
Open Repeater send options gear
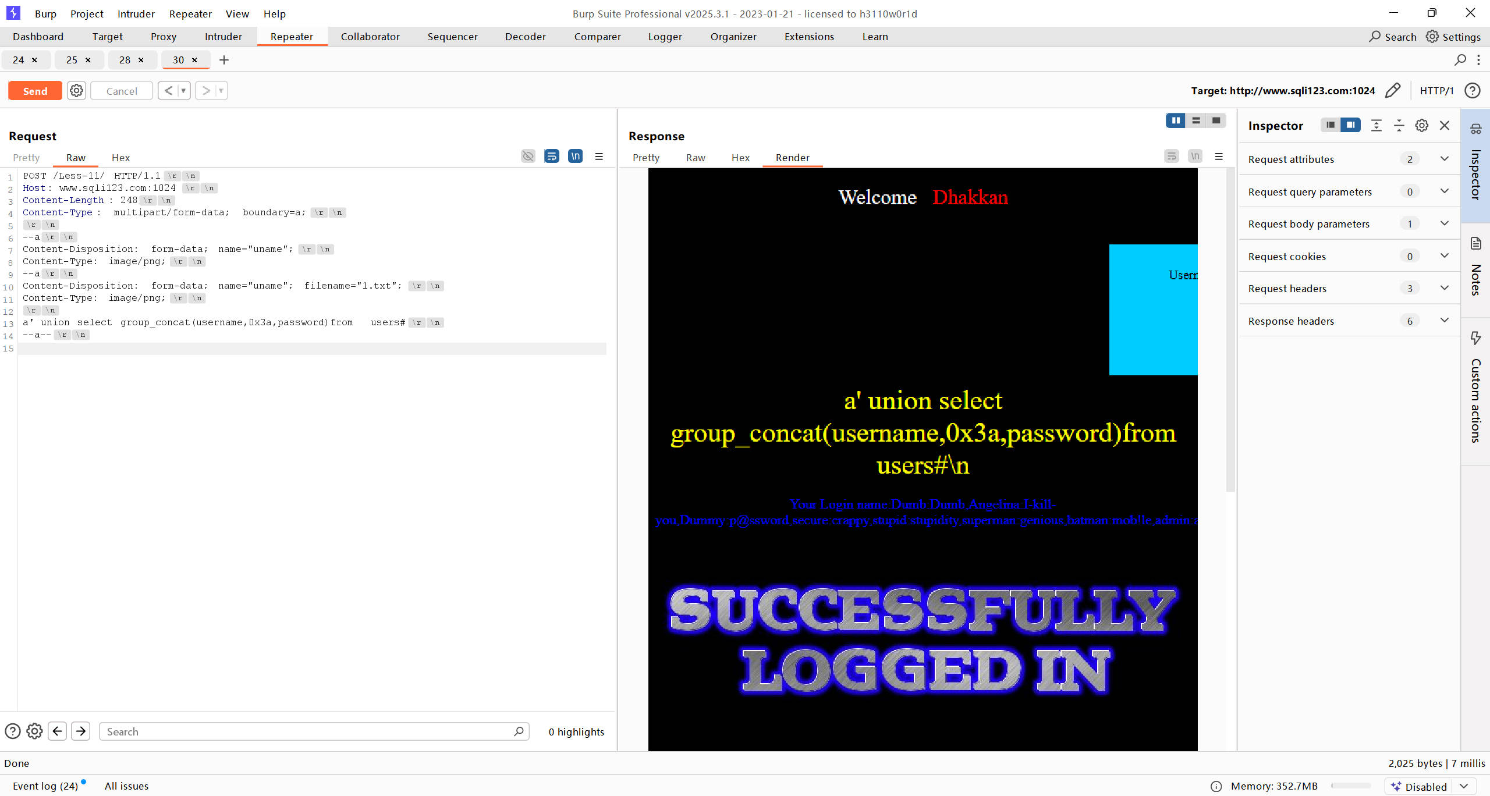pos(76,91)
